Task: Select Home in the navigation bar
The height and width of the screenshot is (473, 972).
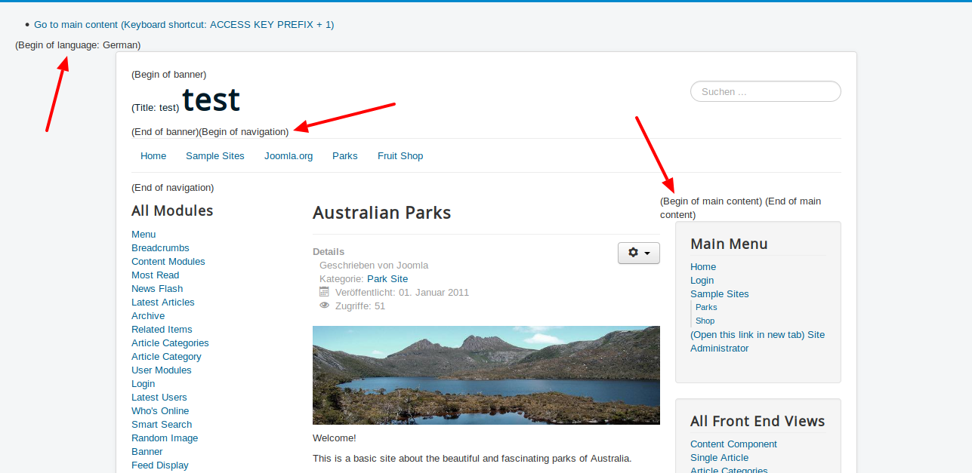Action: tap(153, 155)
